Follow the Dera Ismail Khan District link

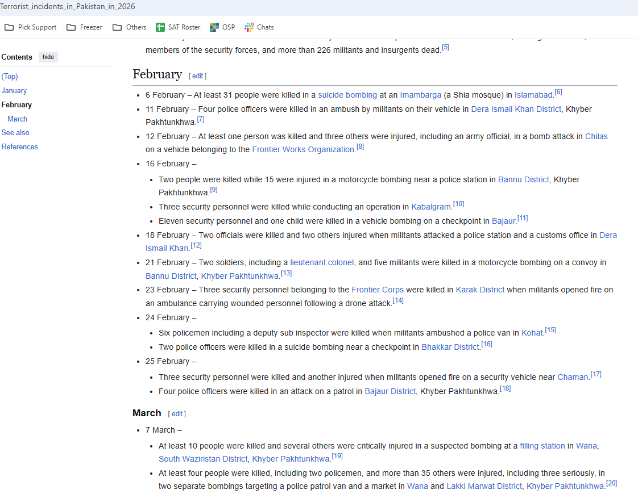click(516, 109)
